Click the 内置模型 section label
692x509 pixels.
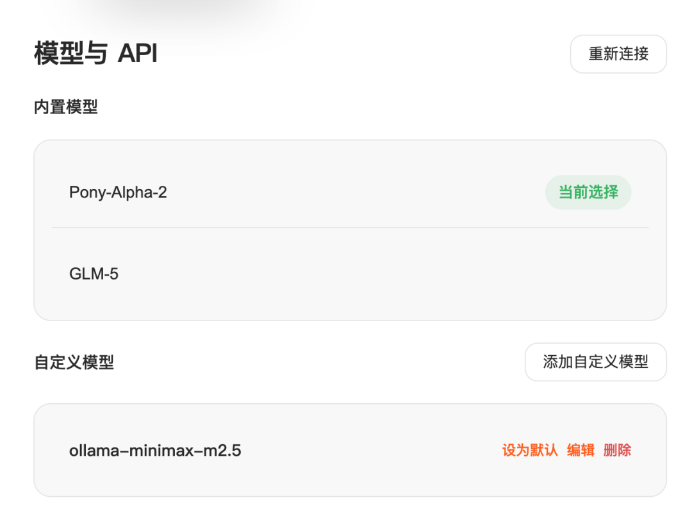(x=66, y=107)
